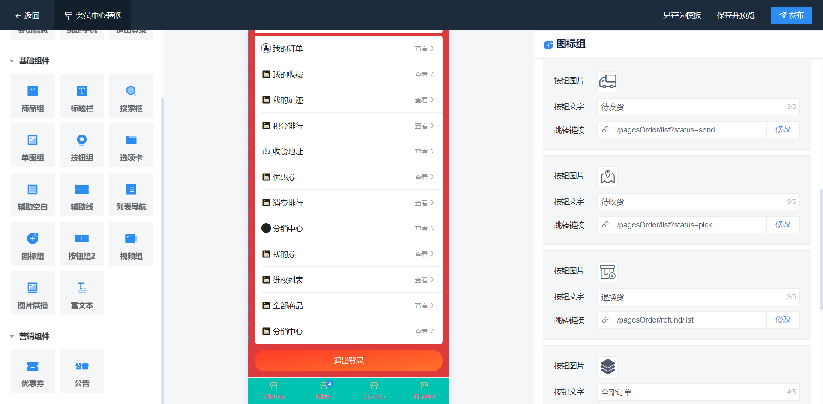Click 另存为模板 in the header
The height and width of the screenshot is (404, 823).
[x=682, y=15]
